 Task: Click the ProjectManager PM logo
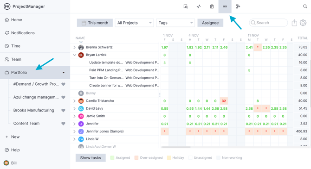coord(7,6)
